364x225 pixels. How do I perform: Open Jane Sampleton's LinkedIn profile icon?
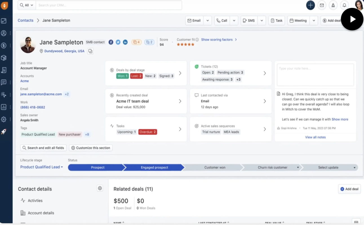pyautogui.click(x=125, y=42)
